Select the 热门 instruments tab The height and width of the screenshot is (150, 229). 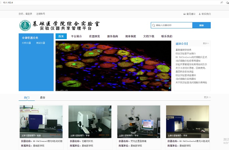point(26,97)
